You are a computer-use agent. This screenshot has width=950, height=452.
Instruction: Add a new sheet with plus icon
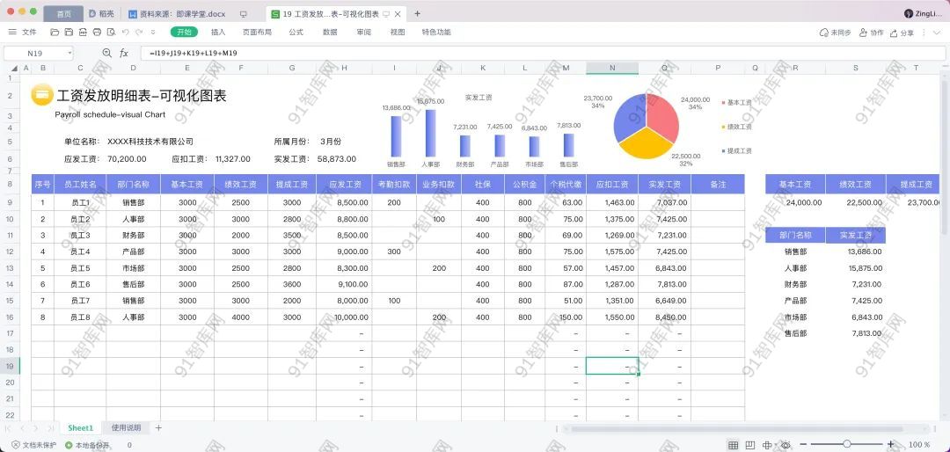click(x=158, y=428)
